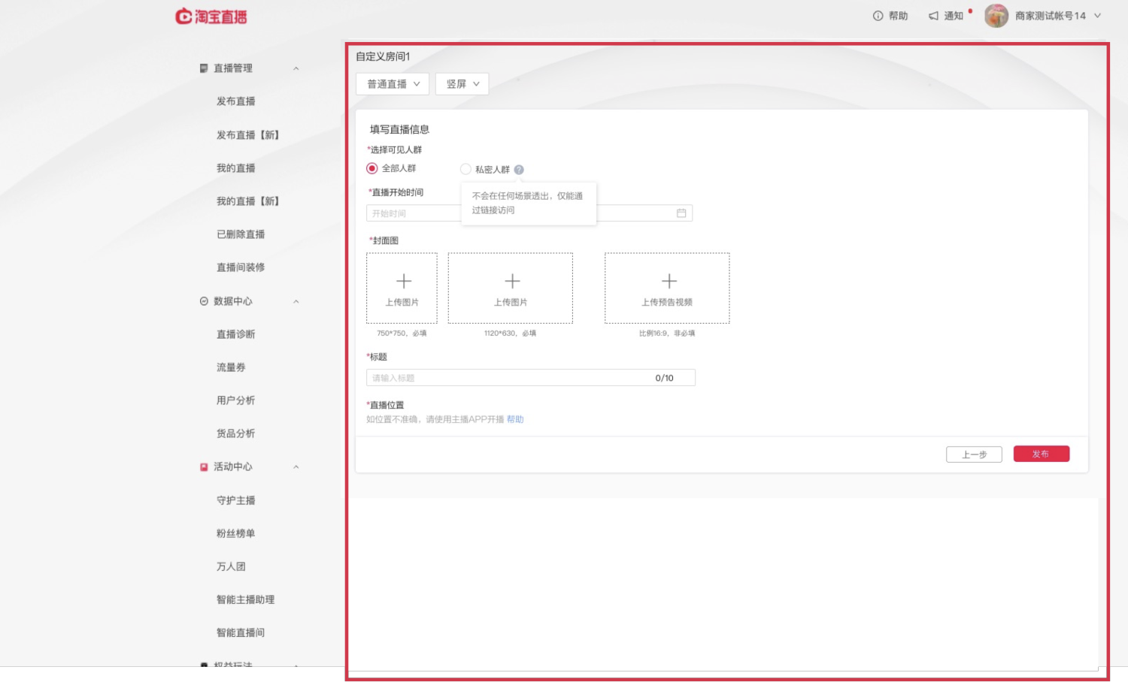Collapse the 数据中心 sidebar section
Image resolution: width=1128 pixels, height=682 pixels.
[x=296, y=301]
